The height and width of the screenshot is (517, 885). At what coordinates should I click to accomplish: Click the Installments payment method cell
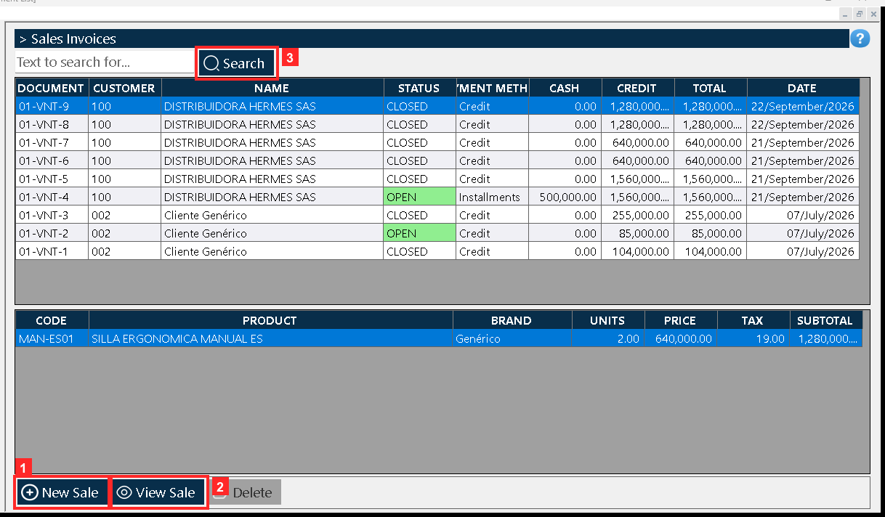[492, 197]
